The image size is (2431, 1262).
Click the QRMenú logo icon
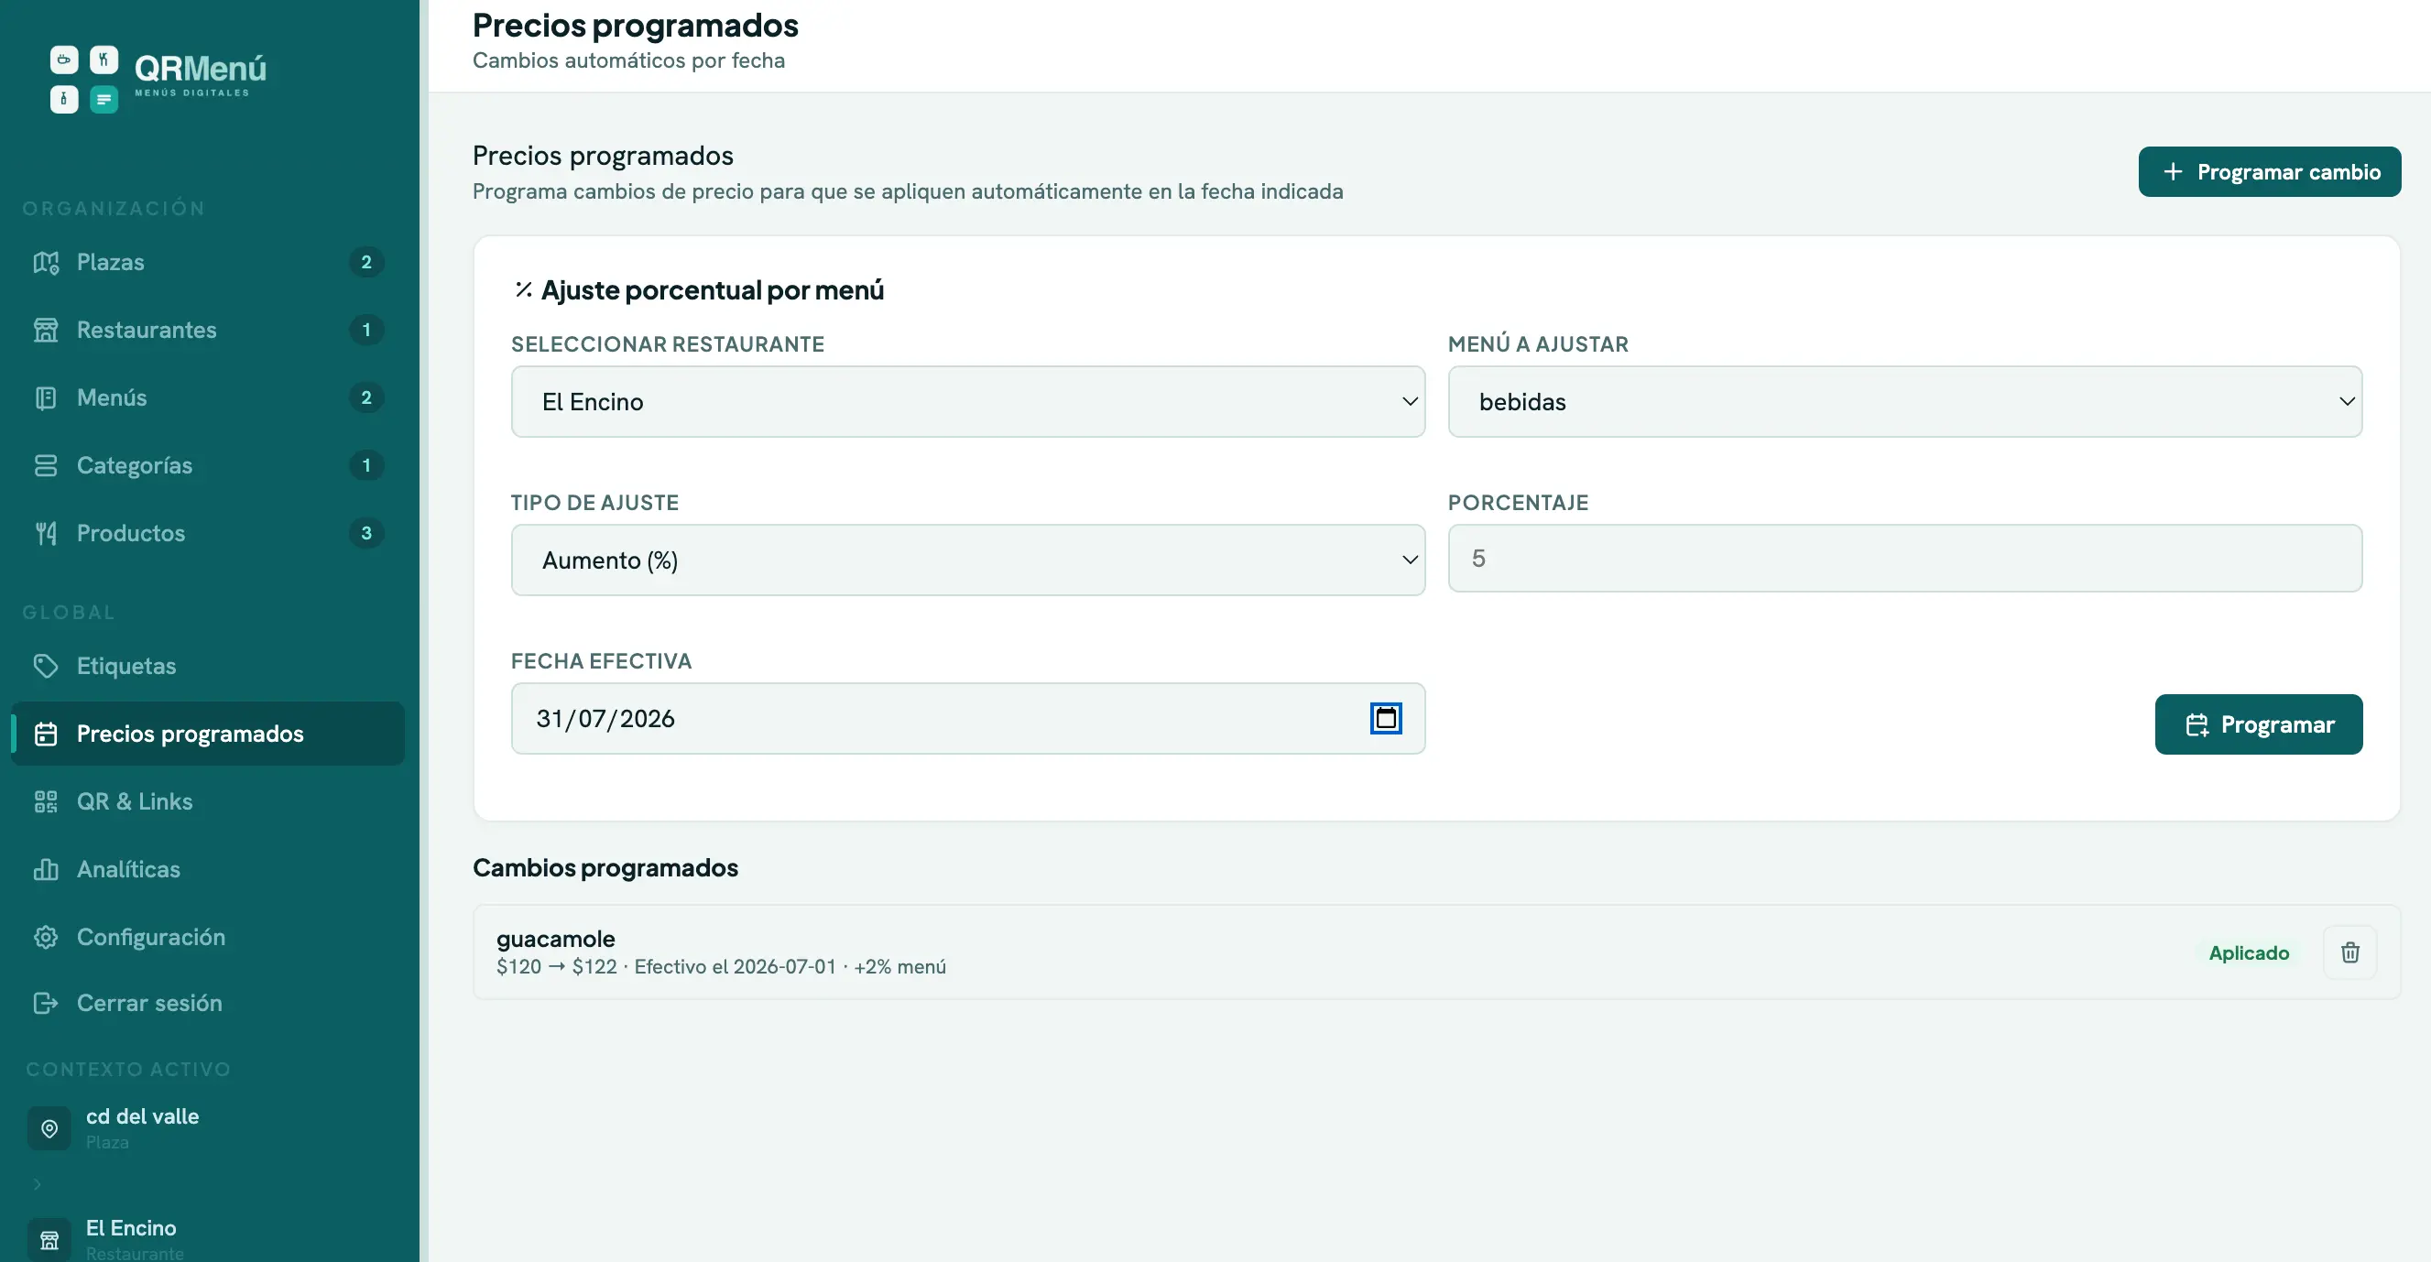[x=84, y=80]
